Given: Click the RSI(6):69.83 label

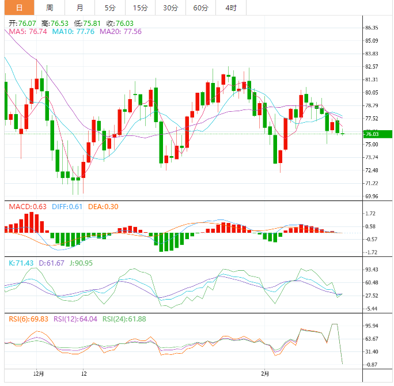Looking at the screenshot, I should coord(27,318).
